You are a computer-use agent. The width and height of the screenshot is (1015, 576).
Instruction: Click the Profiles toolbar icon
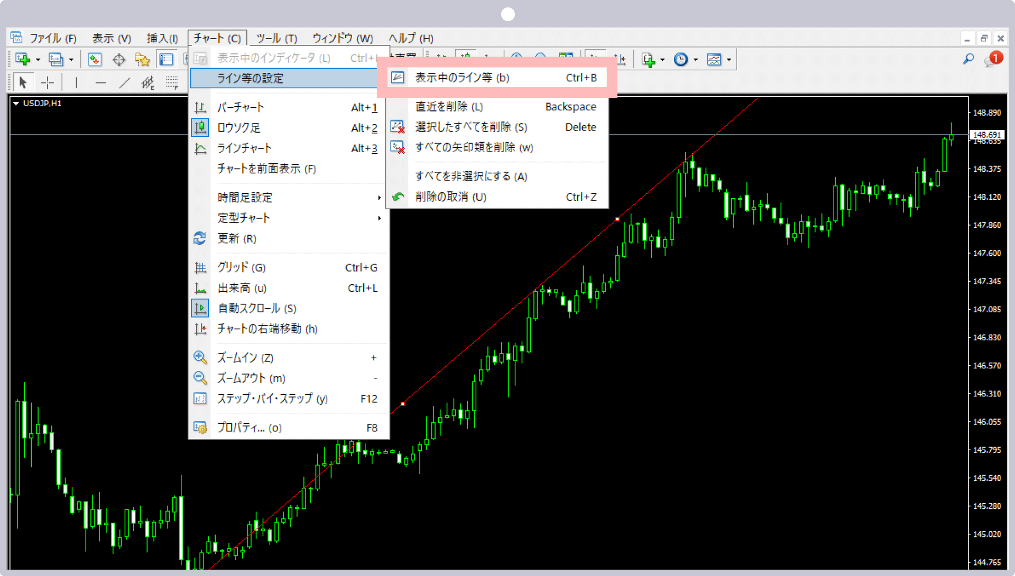click(x=56, y=59)
